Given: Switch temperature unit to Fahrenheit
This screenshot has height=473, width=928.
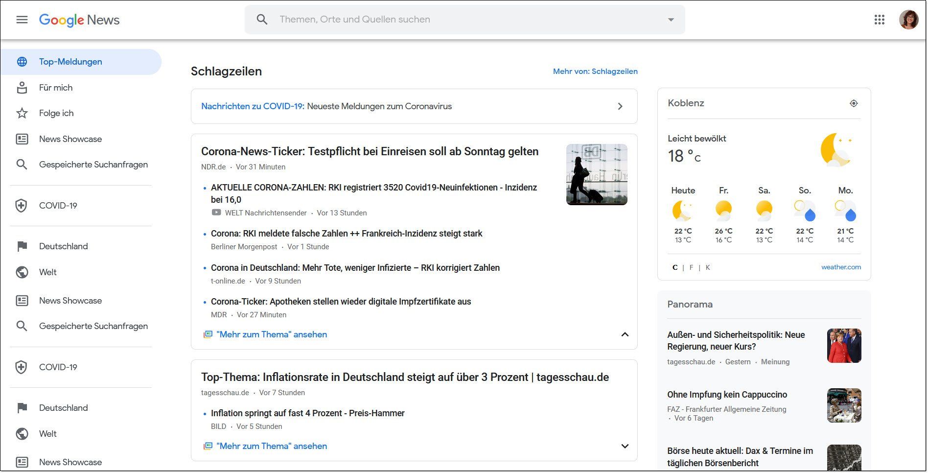Looking at the screenshot, I should 691,267.
